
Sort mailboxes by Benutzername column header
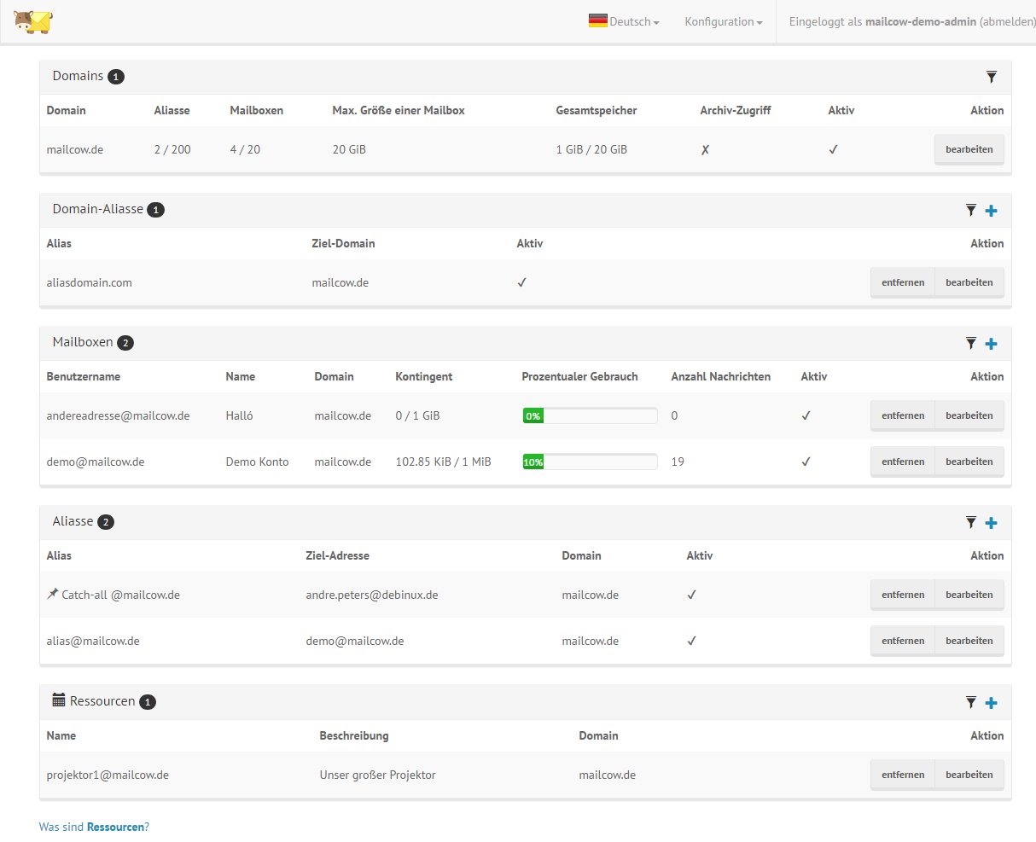tap(83, 376)
